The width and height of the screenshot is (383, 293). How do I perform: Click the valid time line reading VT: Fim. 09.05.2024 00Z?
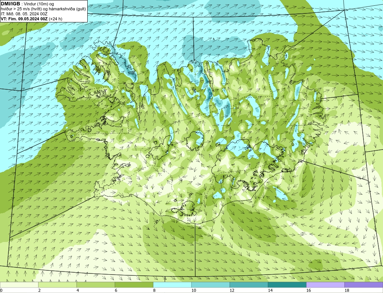click(25, 19)
